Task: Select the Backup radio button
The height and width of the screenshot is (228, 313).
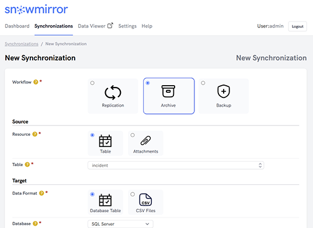Action: point(203,83)
